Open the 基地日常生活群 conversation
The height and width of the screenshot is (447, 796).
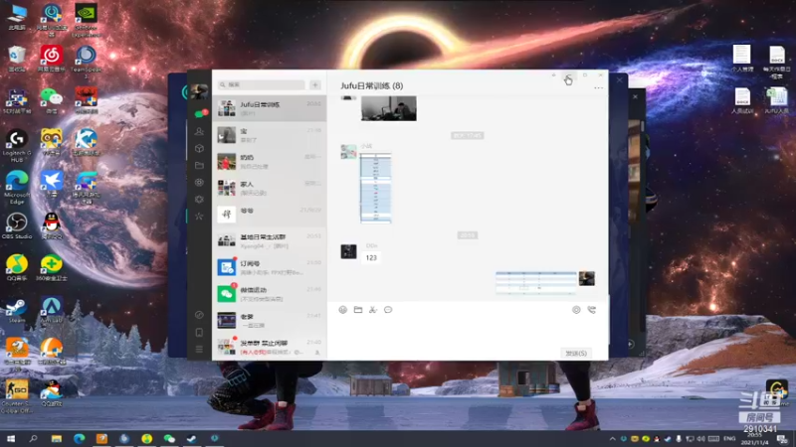click(x=269, y=240)
